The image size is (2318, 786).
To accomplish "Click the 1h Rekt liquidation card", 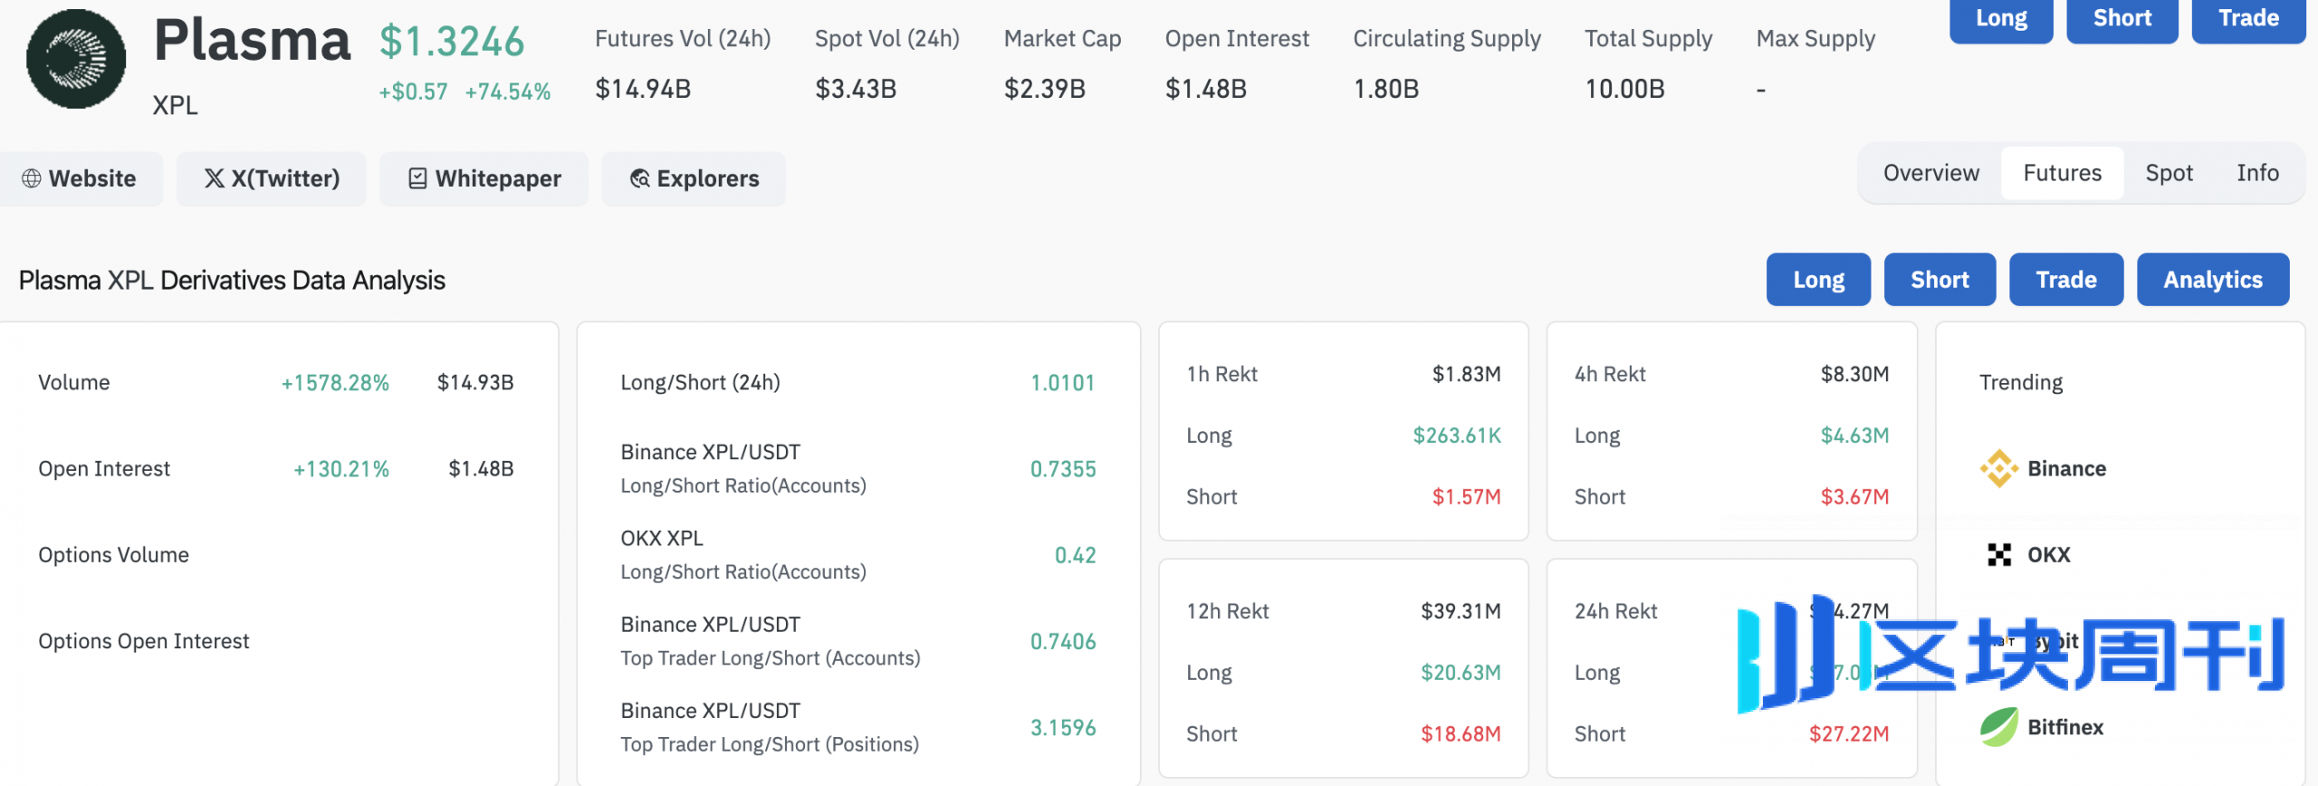I will click(x=1343, y=433).
